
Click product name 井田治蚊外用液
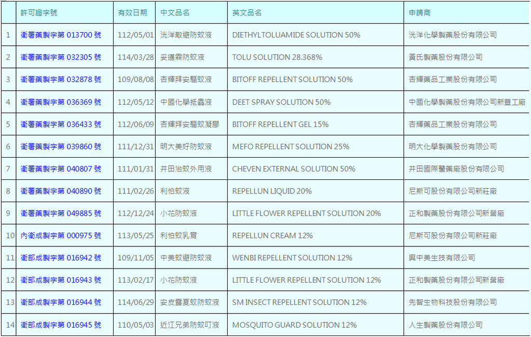point(186,168)
